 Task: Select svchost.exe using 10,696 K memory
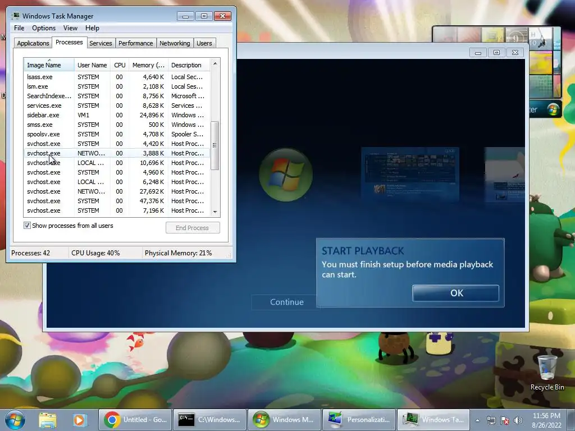click(x=117, y=163)
